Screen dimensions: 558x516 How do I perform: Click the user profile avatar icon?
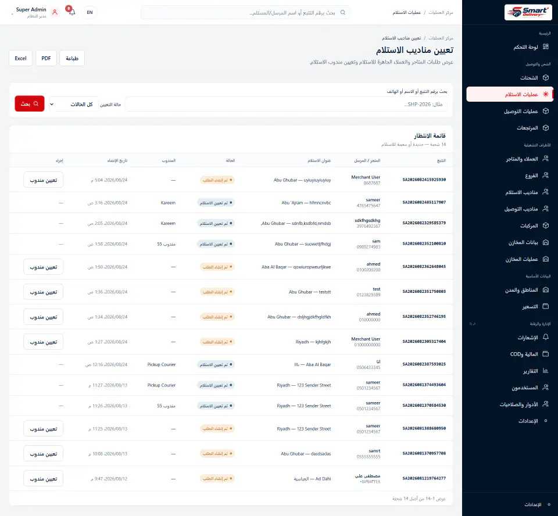click(x=55, y=12)
